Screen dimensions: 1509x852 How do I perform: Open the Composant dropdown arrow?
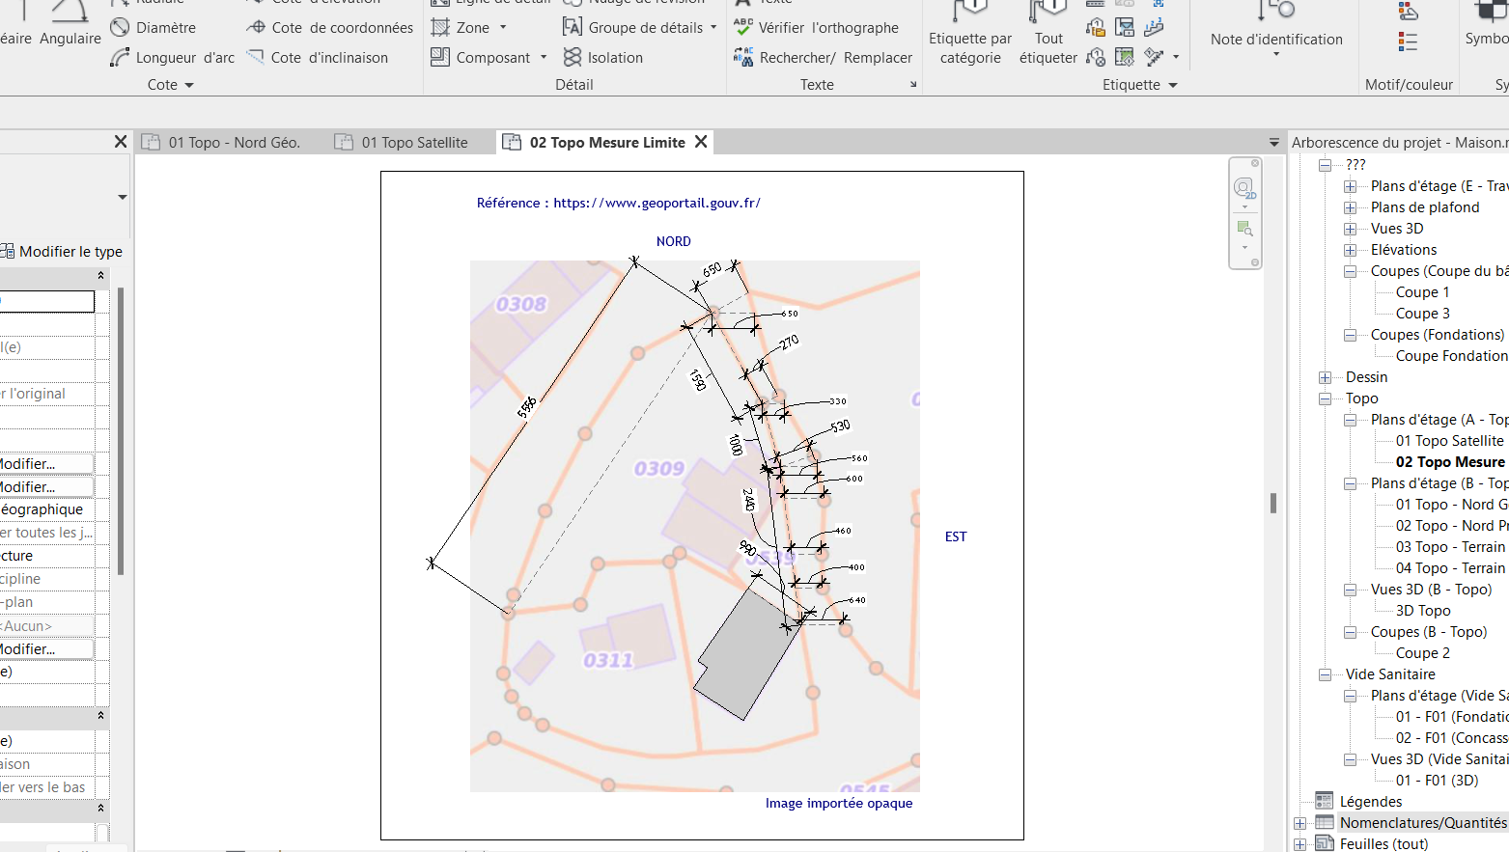[x=544, y=58]
